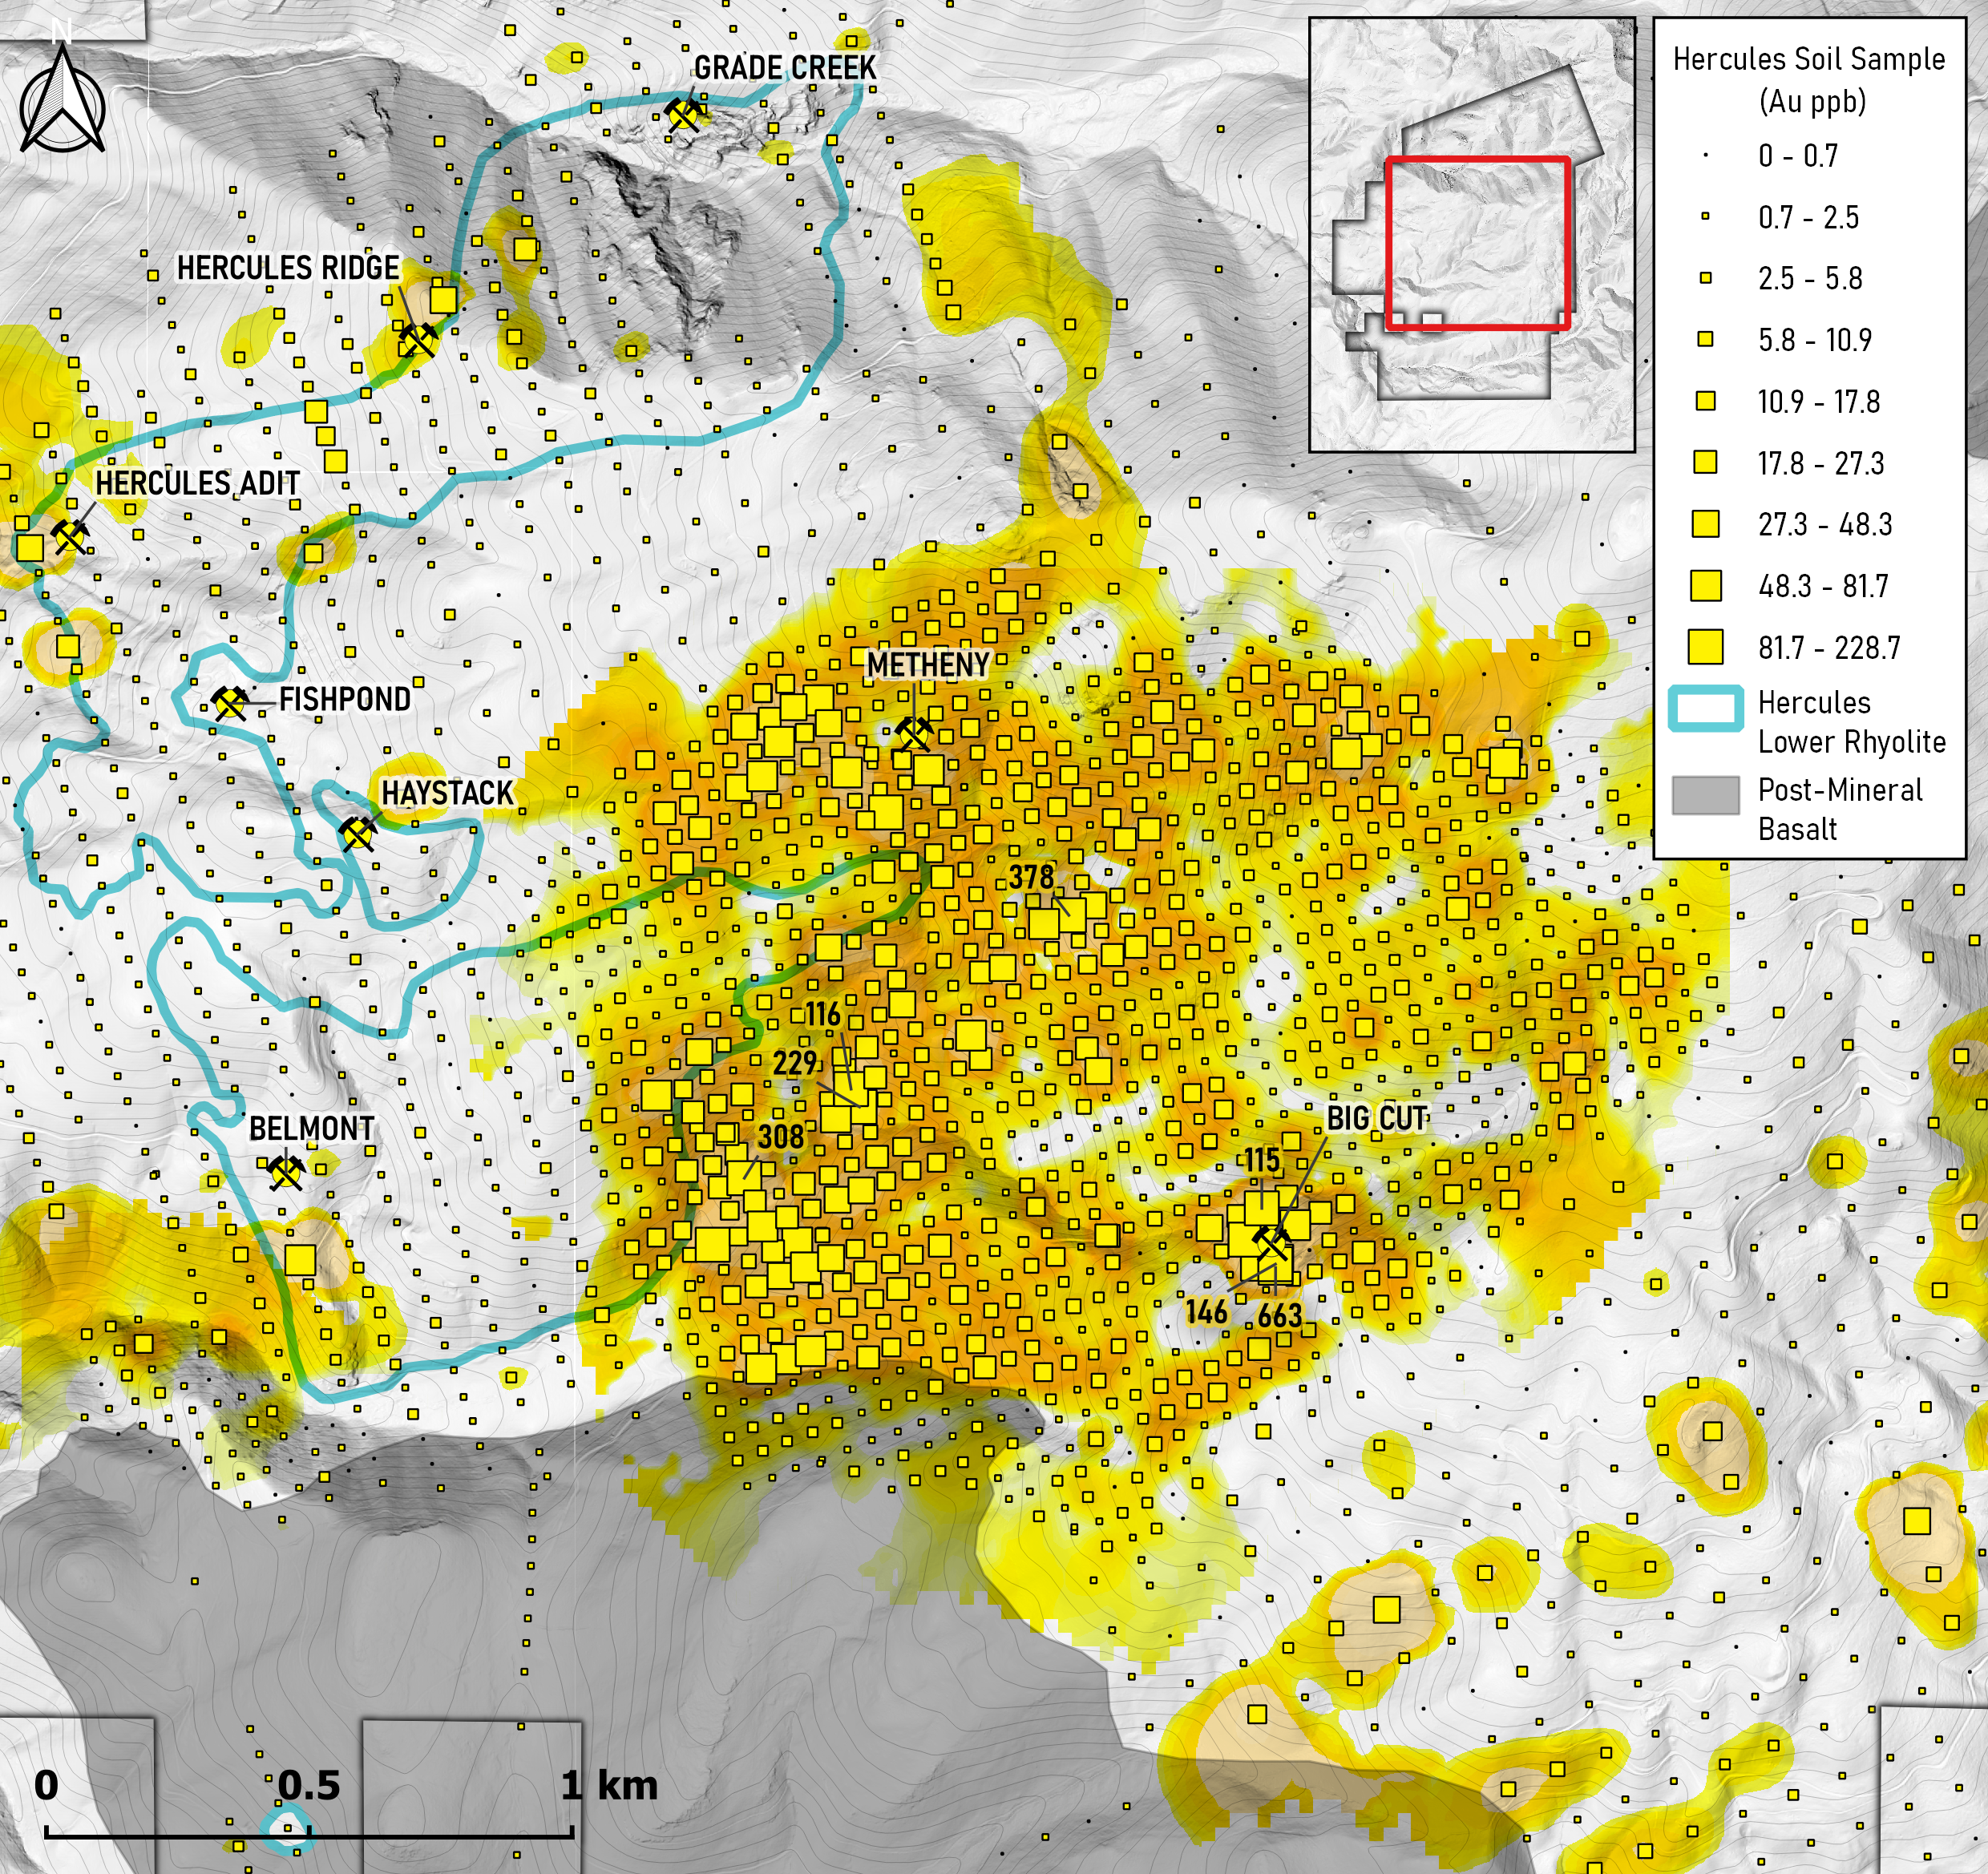This screenshot has height=1874, width=1988.
Task: Click the 2.5 - 5.8 legend text
Action: click(1810, 278)
